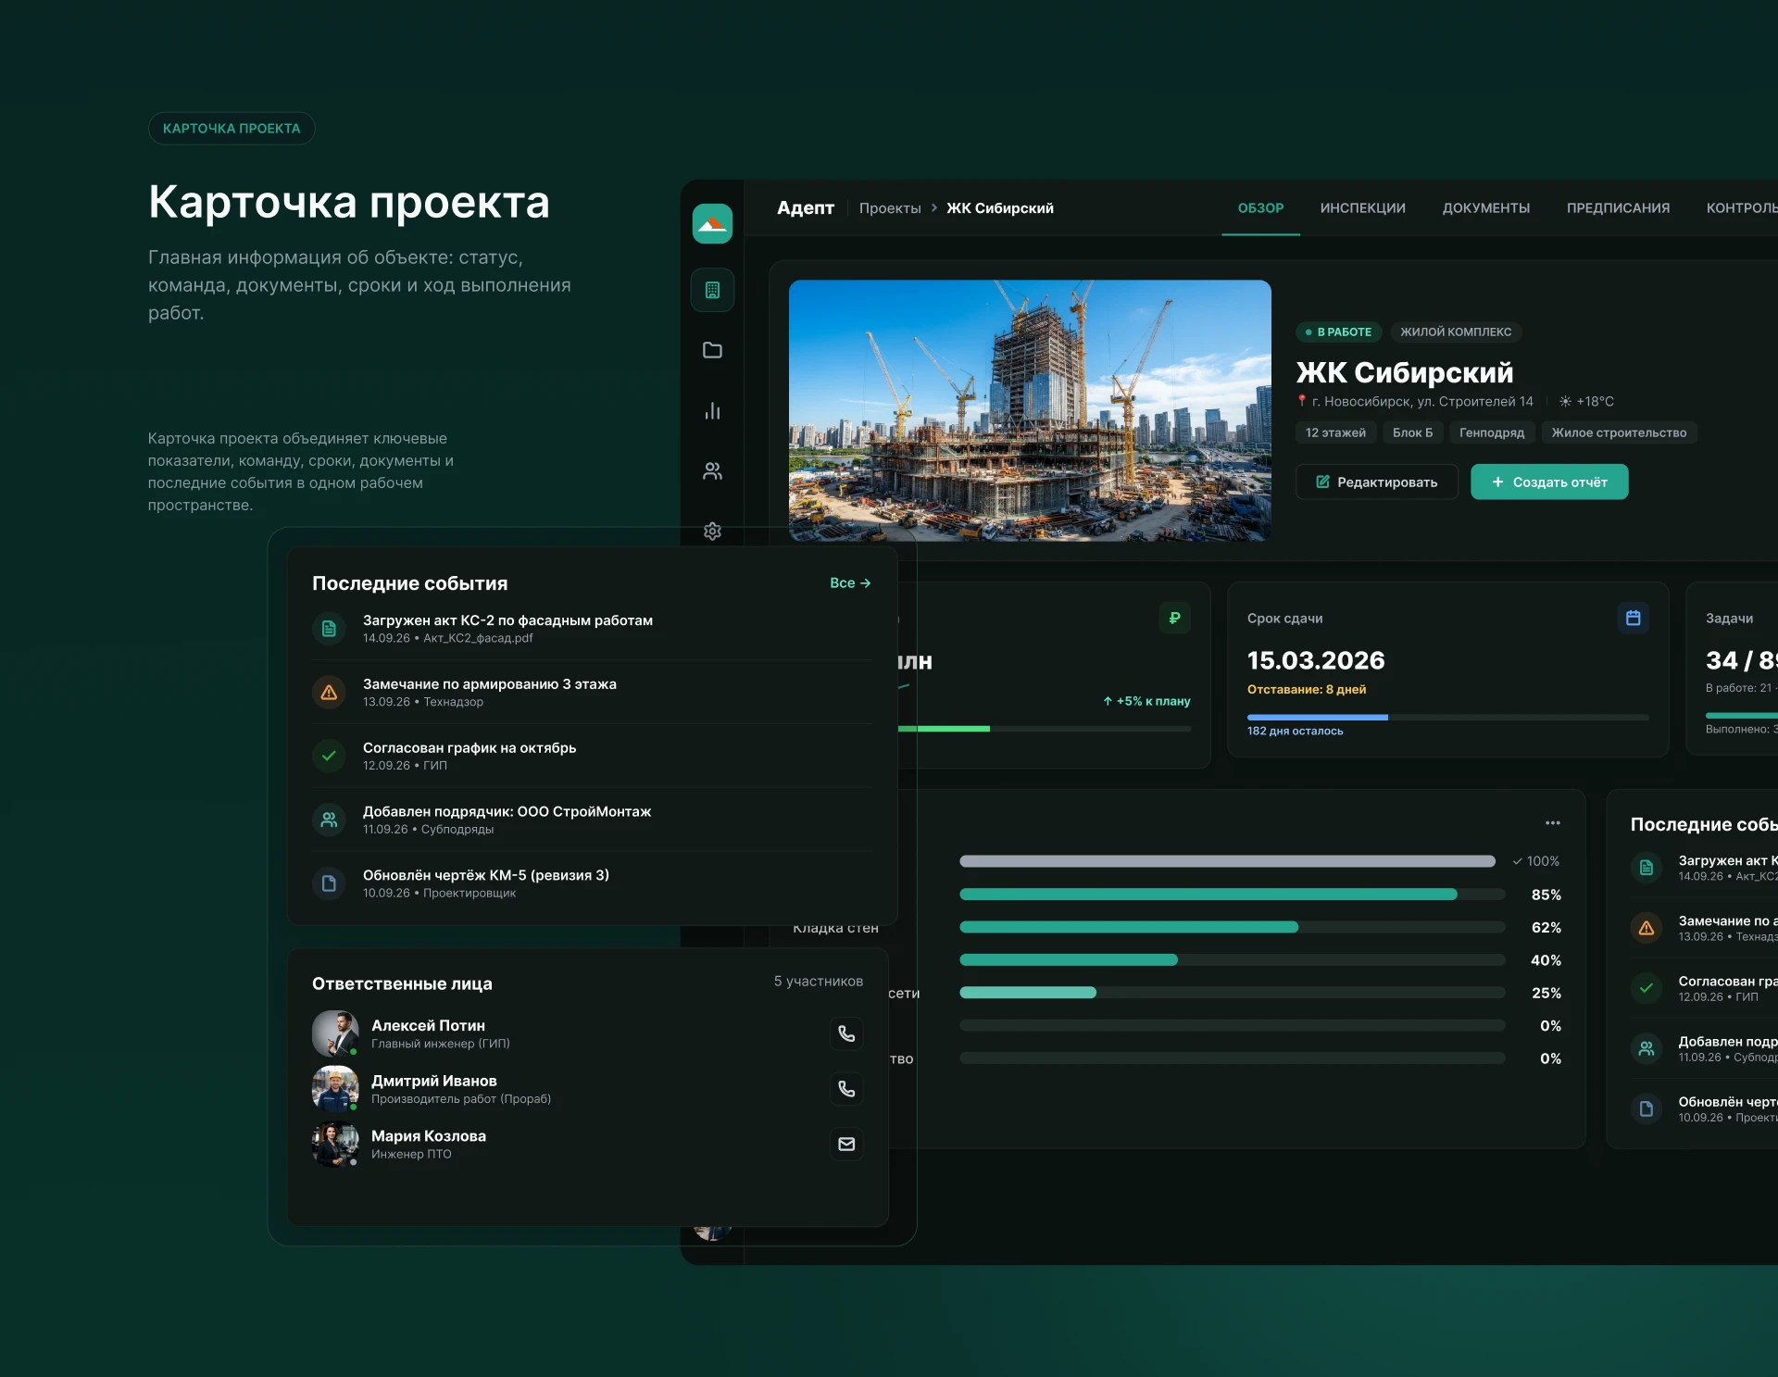Click the warning icon for армированию remark
Screen dimensions: 1778x1377
click(329, 692)
